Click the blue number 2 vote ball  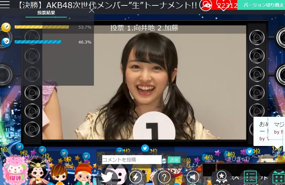(6, 42)
